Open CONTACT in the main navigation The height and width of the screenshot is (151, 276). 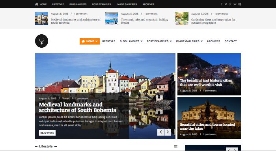[231, 41]
